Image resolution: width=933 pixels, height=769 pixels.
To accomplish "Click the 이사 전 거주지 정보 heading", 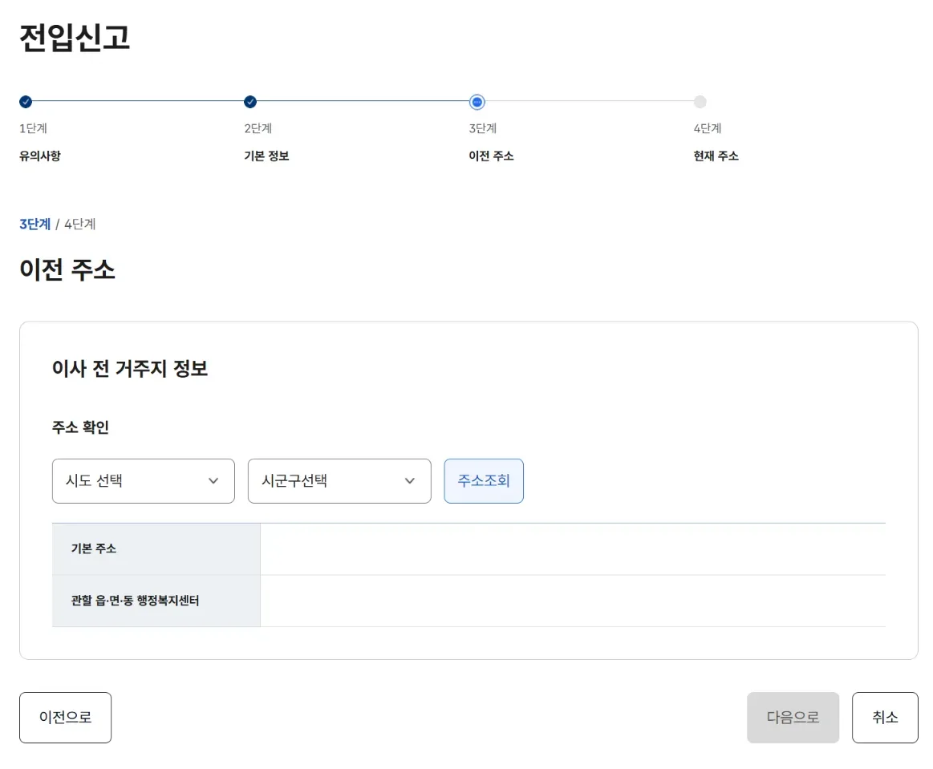I will (x=130, y=369).
